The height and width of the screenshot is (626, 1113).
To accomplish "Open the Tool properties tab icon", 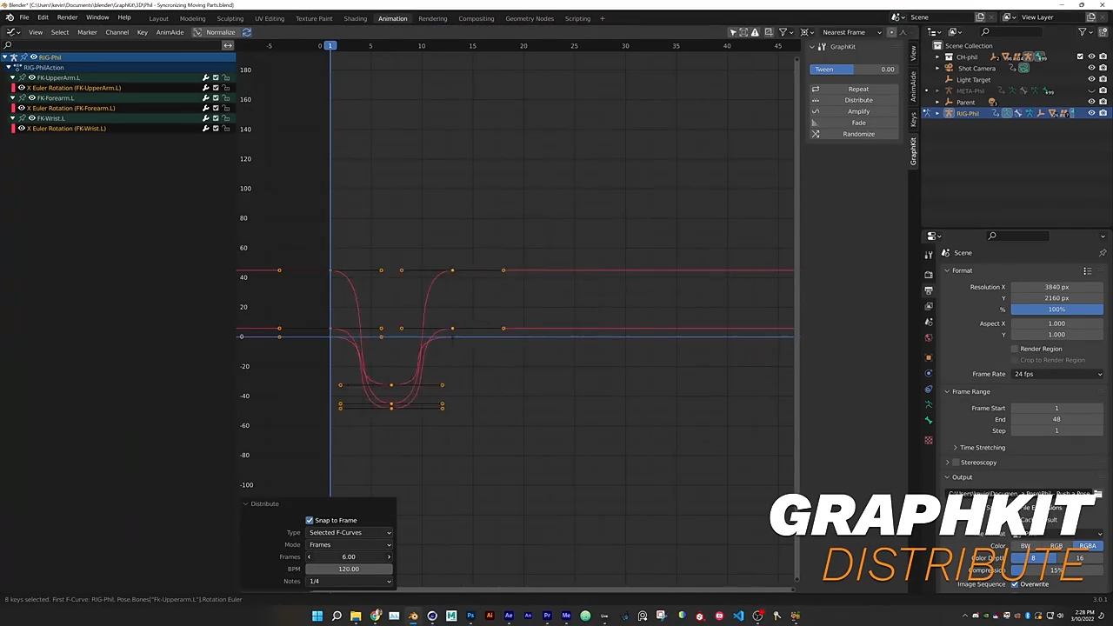I will click(929, 253).
